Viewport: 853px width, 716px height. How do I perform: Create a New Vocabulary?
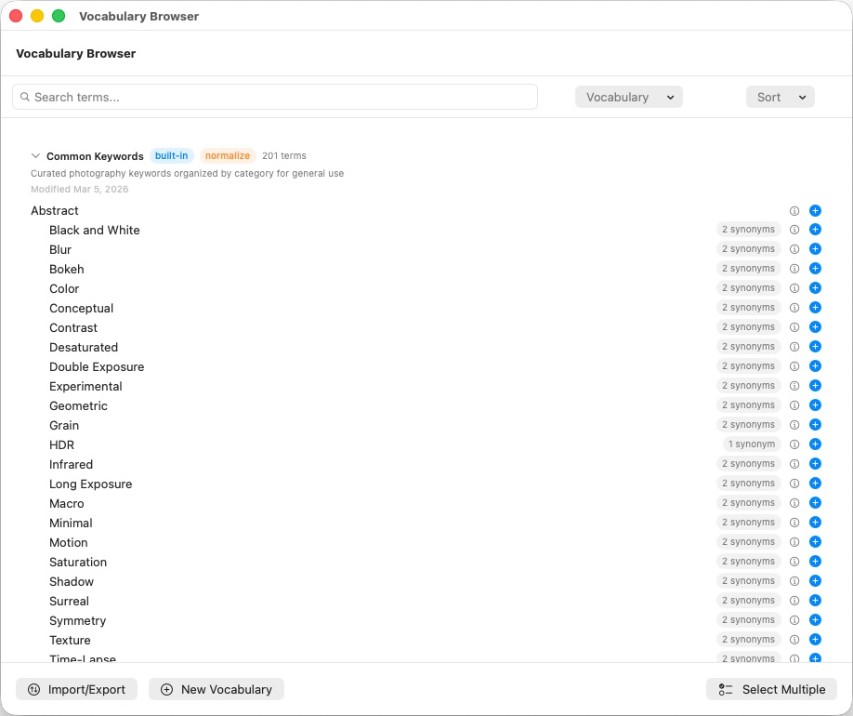point(216,689)
